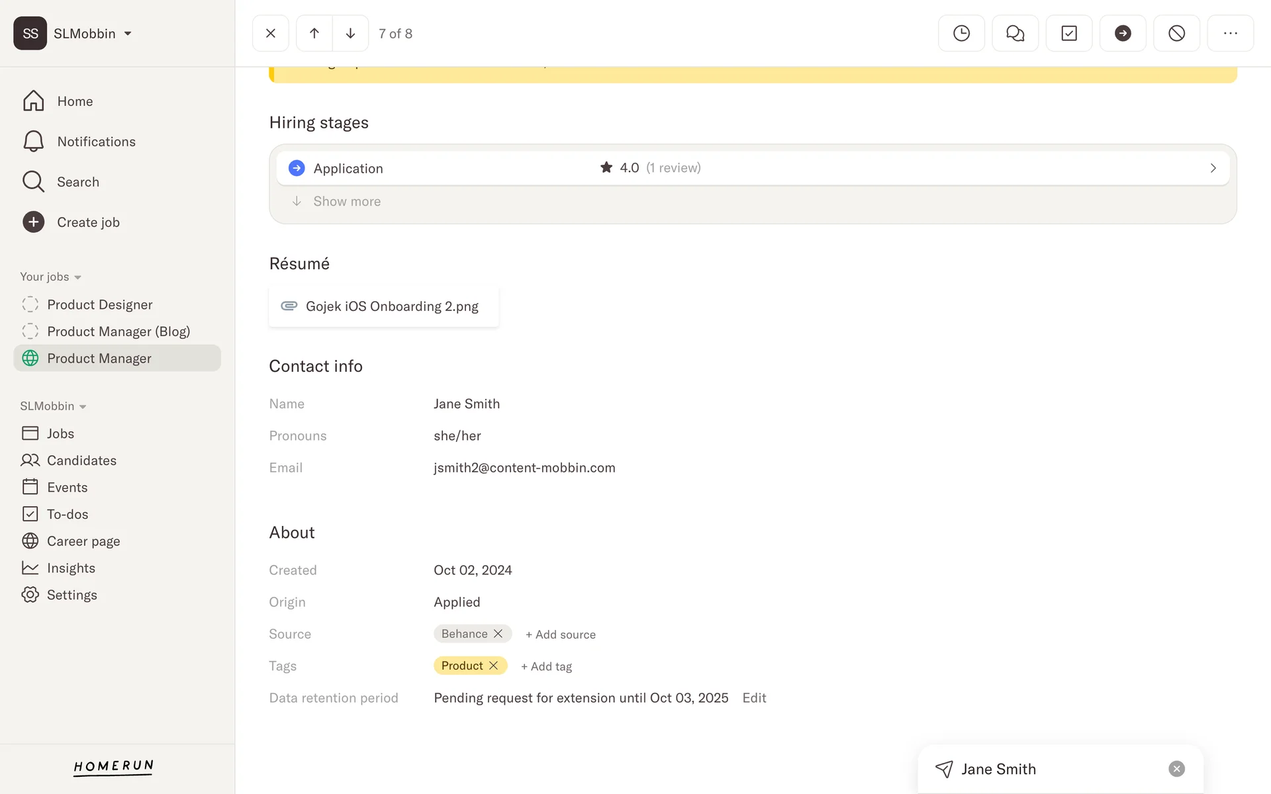Expand Show more hiring stages

coord(346,201)
